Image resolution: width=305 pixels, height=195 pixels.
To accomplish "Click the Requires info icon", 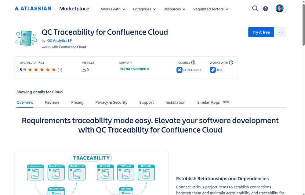I will pyautogui.click(x=193, y=63).
